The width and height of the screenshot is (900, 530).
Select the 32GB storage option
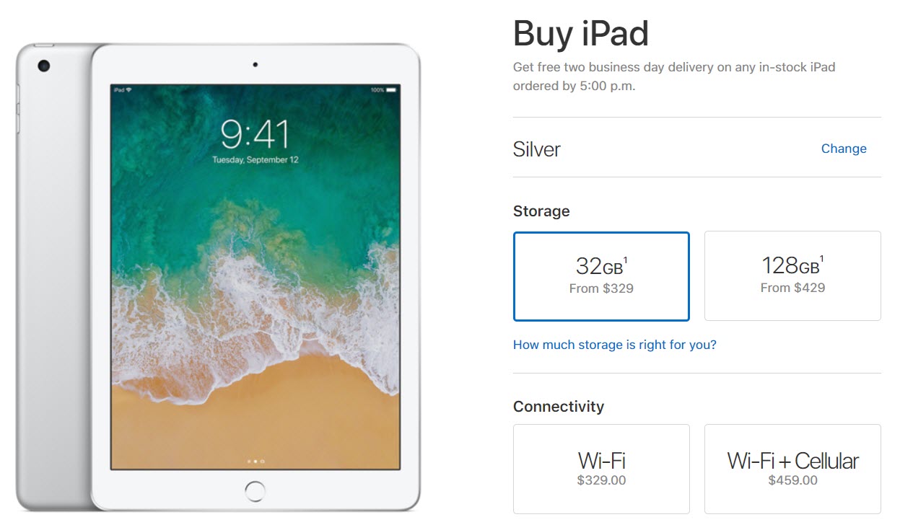(601, 276)
